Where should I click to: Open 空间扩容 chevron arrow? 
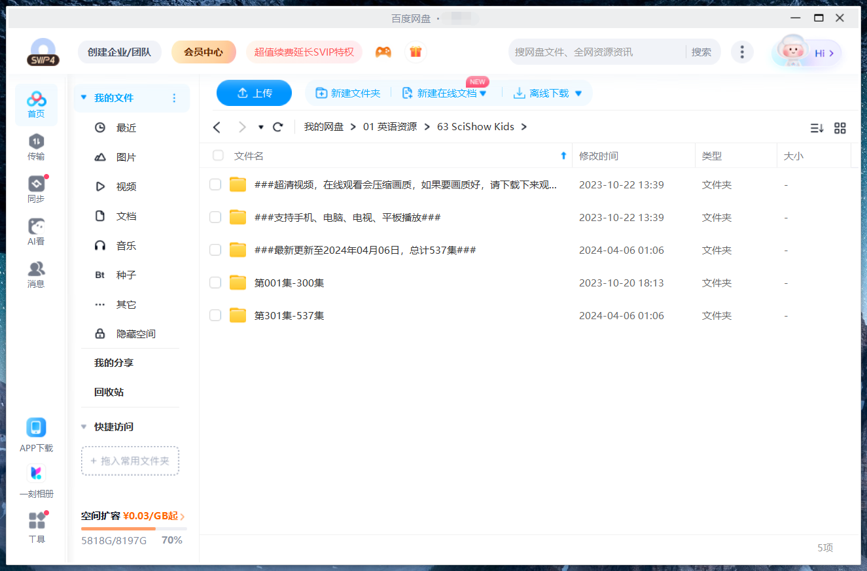[183, 517]
